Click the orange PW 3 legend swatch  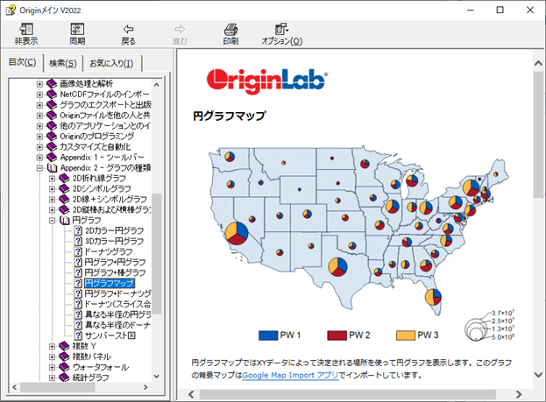(x=406, y=335)
